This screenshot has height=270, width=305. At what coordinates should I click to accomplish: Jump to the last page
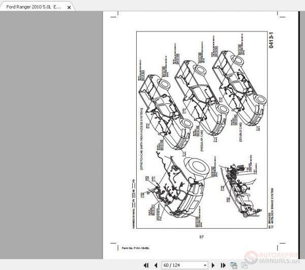point(223,265)
